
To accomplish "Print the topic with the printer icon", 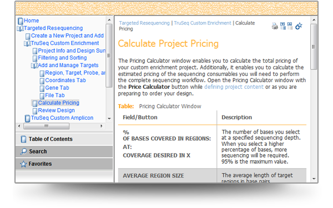I will click(x=275, y=26).
